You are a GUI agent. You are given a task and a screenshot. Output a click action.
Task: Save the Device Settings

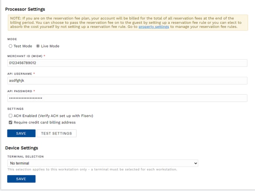(x=21, y=179)
